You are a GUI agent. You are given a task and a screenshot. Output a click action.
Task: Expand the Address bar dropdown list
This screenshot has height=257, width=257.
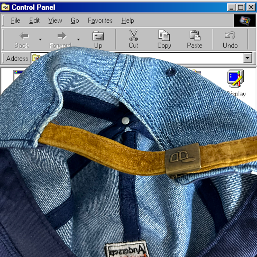pos(247,58)
